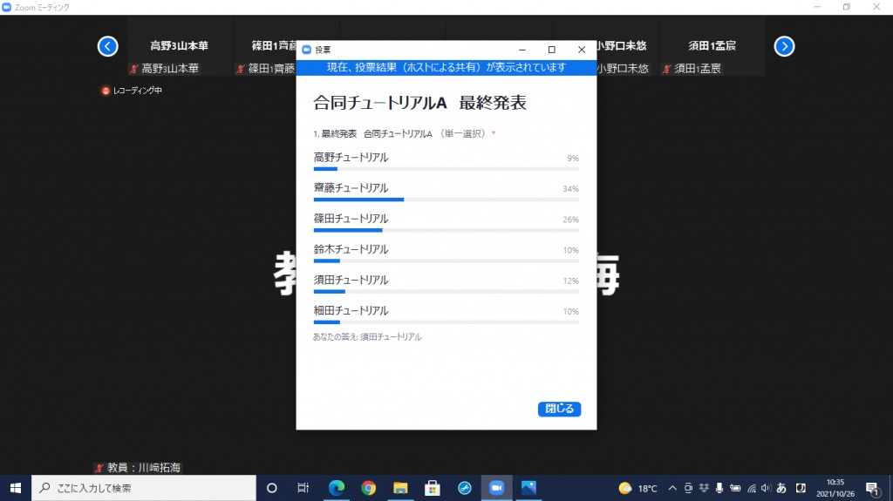Open Cortana circle icon on taskbar

tap(271, 488)
